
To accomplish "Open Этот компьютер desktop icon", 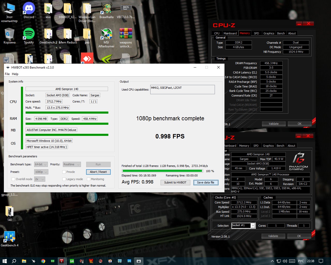I will pos(10,12).
